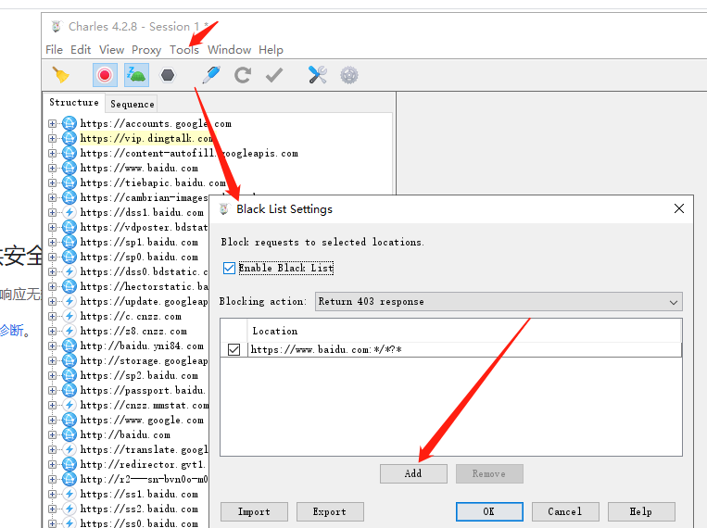Select the https://hectorstatic.ba row

coord(144,286)
